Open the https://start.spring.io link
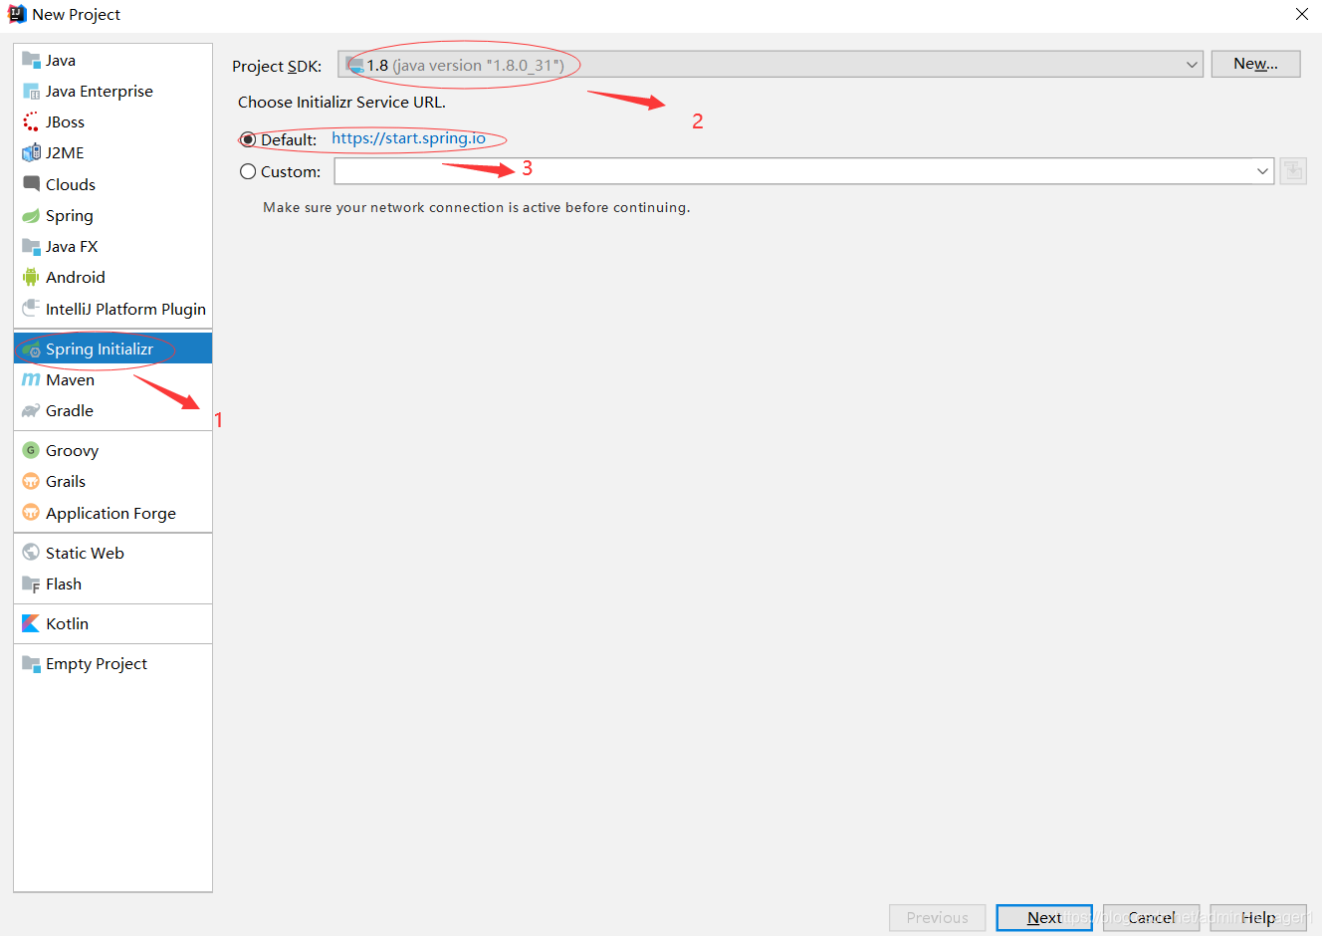 (x=408, y=138)
